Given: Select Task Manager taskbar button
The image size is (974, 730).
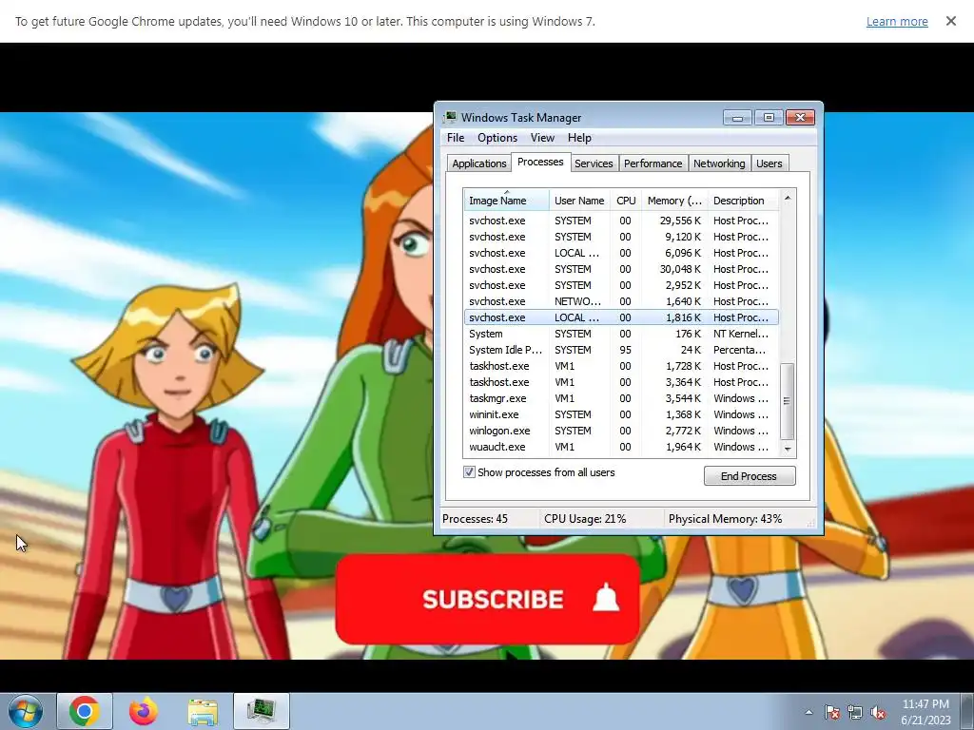Looking at the screenshot, I should point(262,711).
